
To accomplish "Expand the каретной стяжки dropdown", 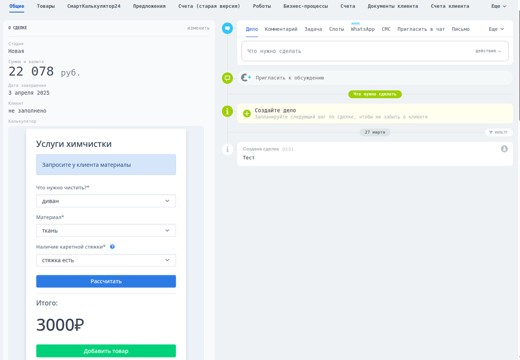I will (106, 260).
